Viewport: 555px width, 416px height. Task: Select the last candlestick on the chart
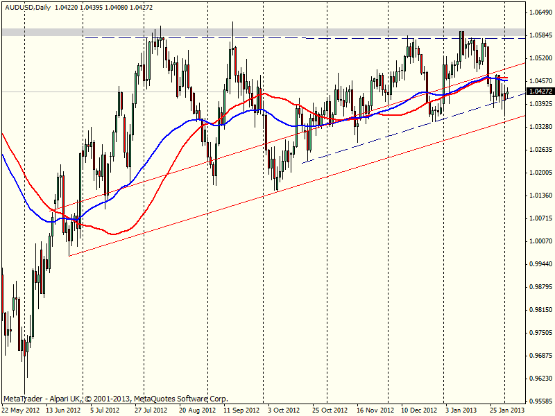point(508,92)
